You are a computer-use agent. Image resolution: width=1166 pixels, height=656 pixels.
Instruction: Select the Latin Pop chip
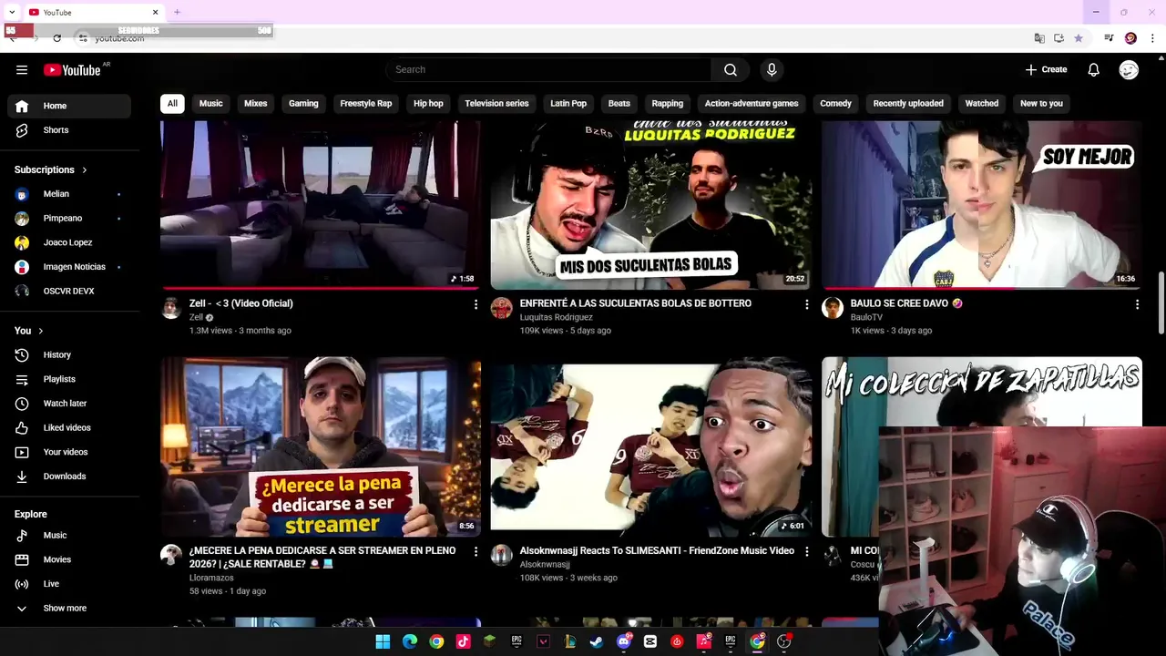(x=568, y=104)
